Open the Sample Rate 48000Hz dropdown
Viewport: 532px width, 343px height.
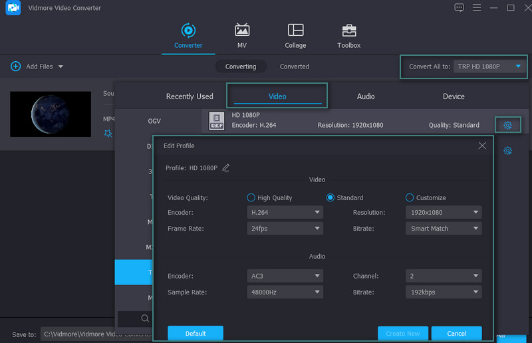point(285,292)
